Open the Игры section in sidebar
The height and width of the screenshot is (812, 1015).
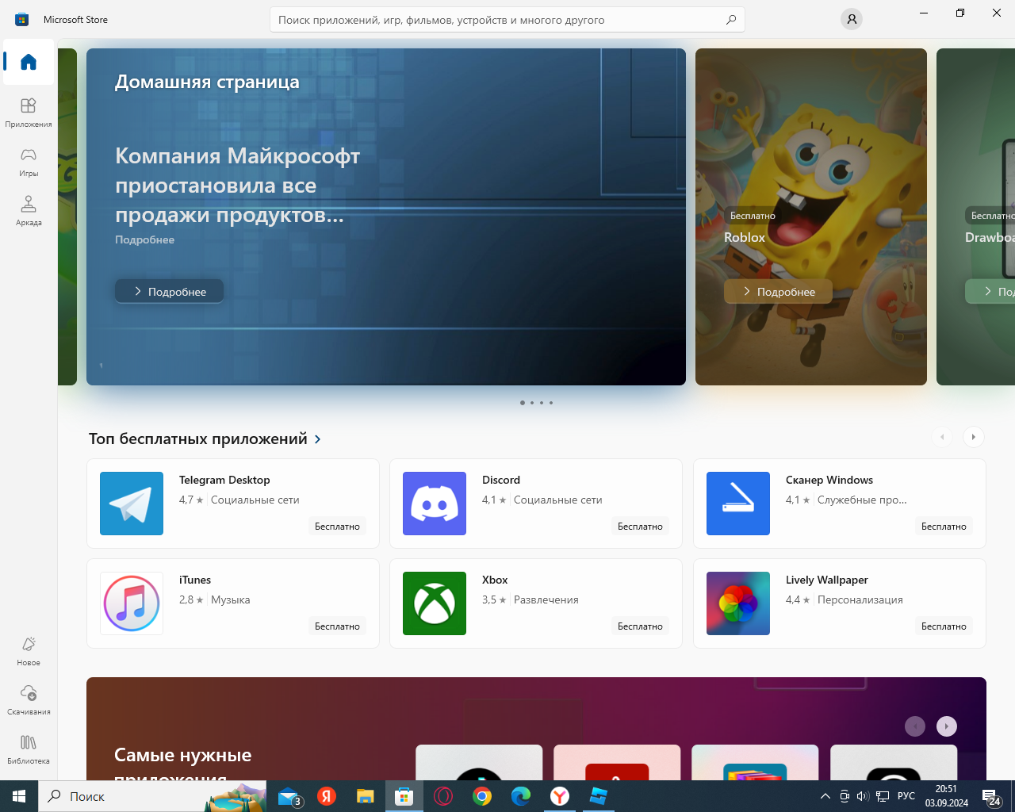click(x=29, y=162)
